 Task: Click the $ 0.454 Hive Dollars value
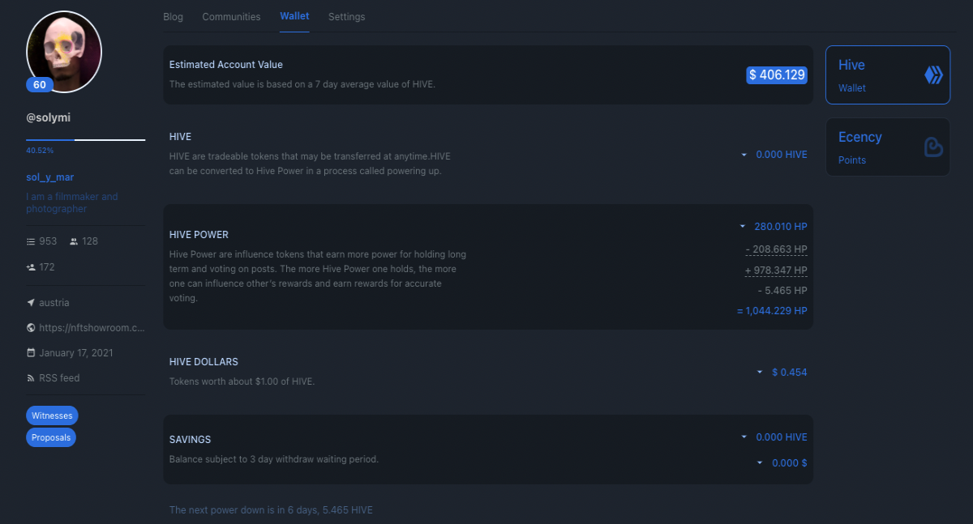[790, 373]
